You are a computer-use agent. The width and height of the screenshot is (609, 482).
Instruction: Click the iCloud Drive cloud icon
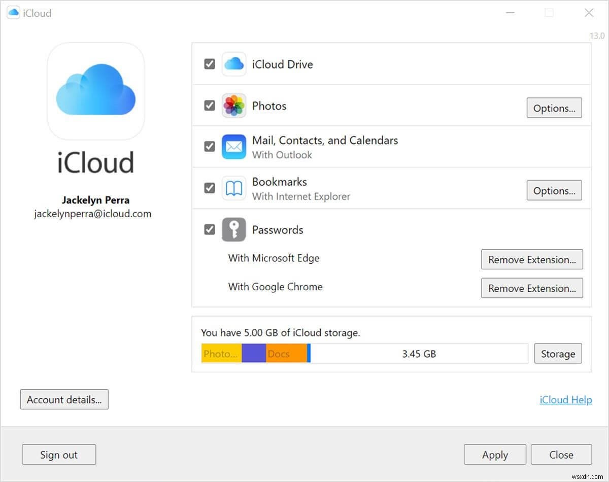(234, 64)
